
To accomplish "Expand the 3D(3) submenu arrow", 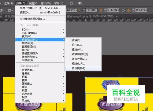I will tap(63, 29).
